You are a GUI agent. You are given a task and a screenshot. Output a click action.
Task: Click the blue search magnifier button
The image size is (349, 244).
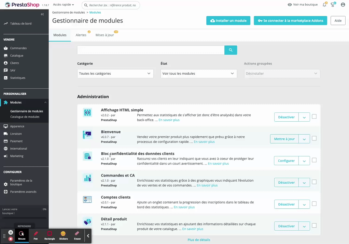point(231,50)
